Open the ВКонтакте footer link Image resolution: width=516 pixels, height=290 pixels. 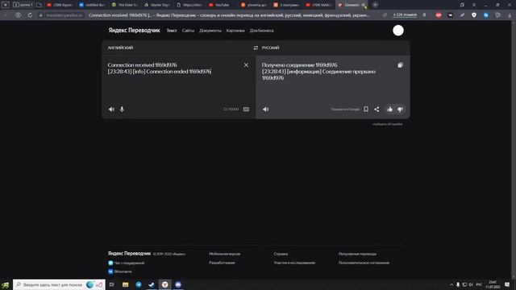pos(120,271)
